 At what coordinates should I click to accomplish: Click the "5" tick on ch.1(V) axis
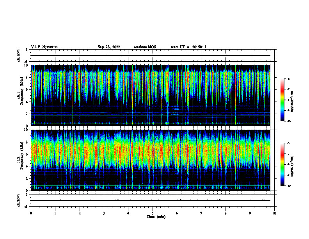27,50
